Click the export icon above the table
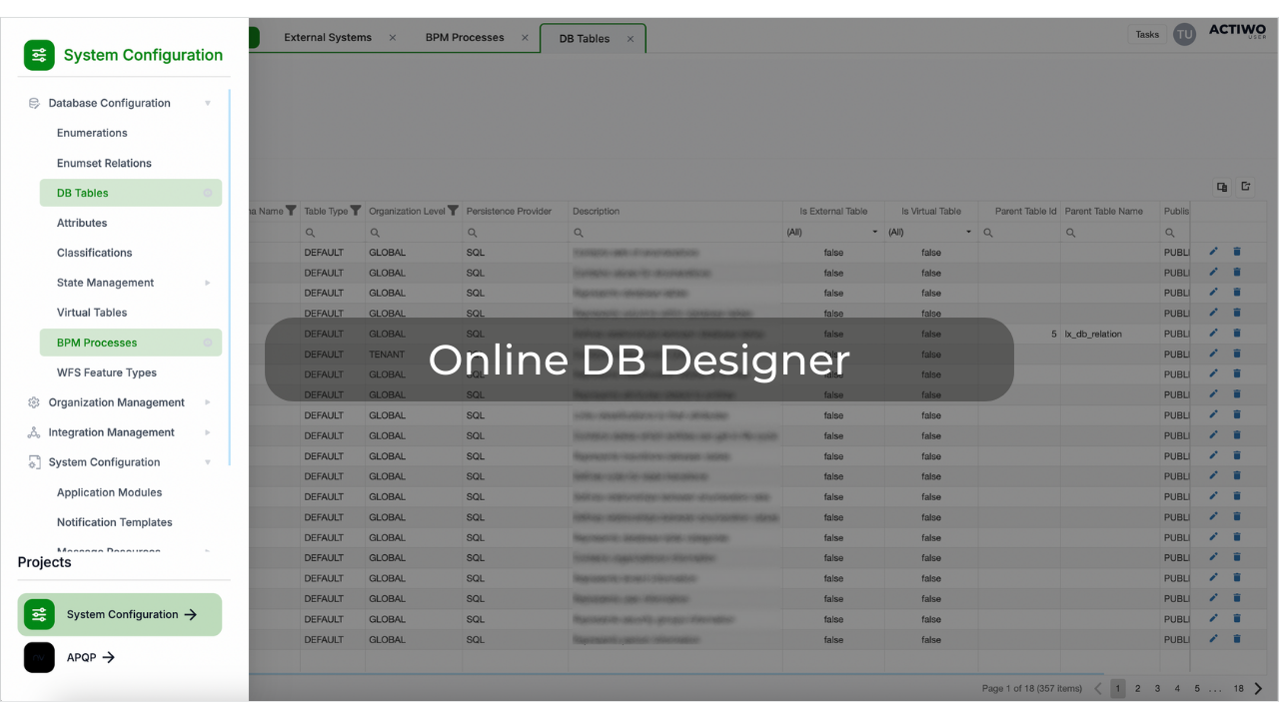 (x=1246, y=187)
